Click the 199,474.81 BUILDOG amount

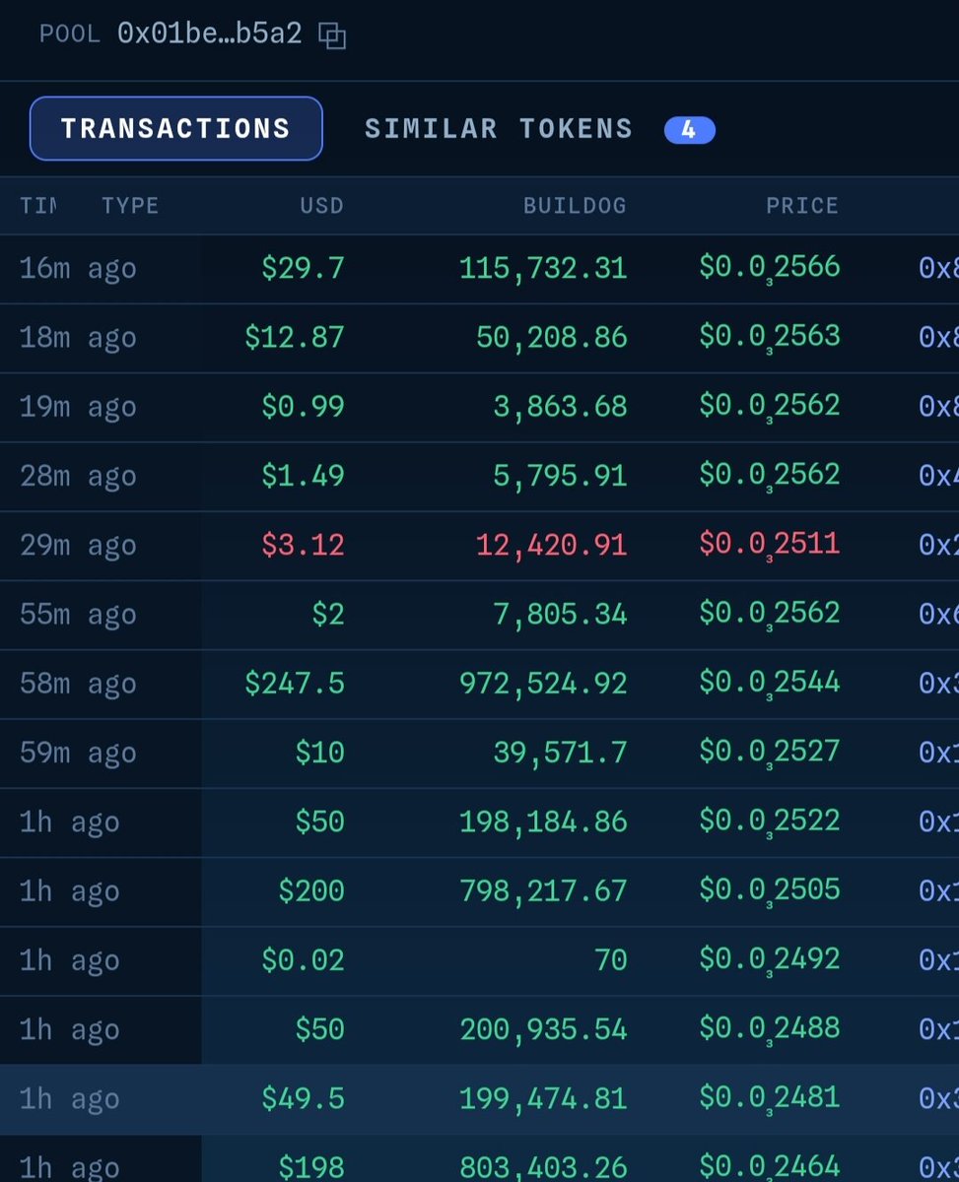(x=543, y=1098)
